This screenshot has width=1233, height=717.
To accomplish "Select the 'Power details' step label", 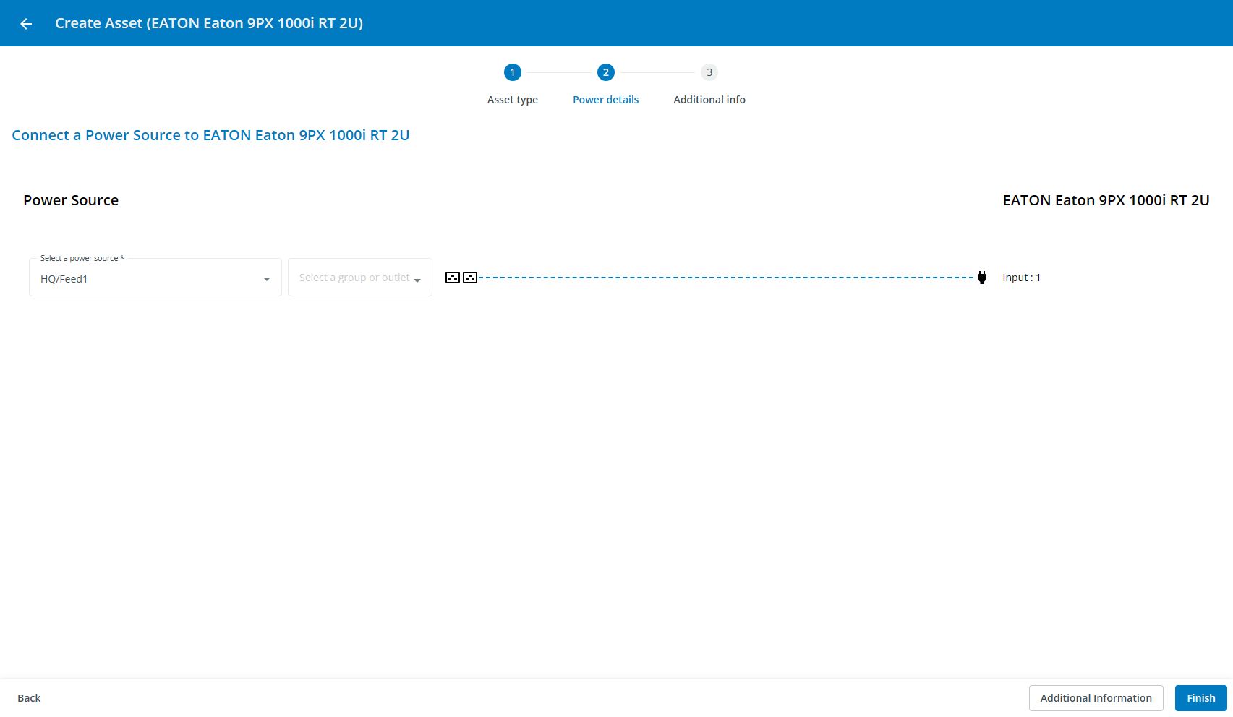I will click(x=605, y=100).
